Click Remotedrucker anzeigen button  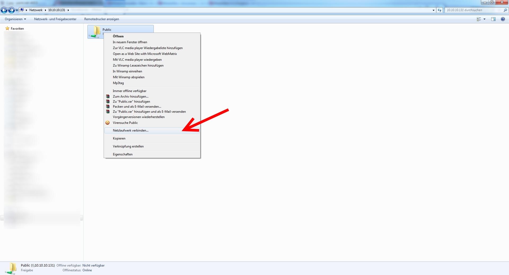coord(102,19)
